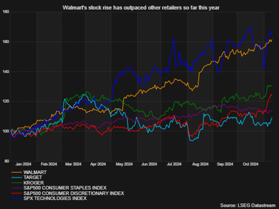Viewport: 279px width, 209px height.
Task: Select the May 2024 x-axis label
Action: click(124, 164)
